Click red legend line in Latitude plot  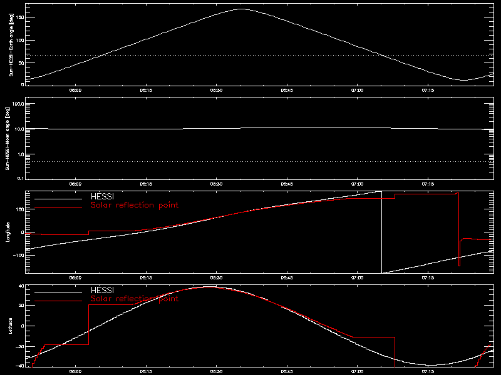pyautogui.click(x=58, y=301)
